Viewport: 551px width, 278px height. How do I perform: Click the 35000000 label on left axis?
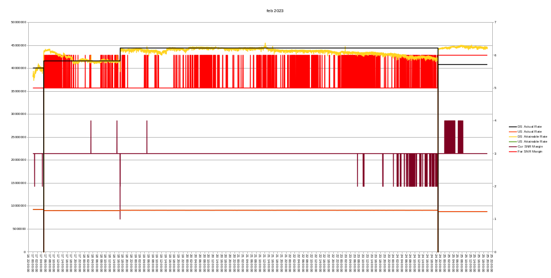click(x=18, y=91)
